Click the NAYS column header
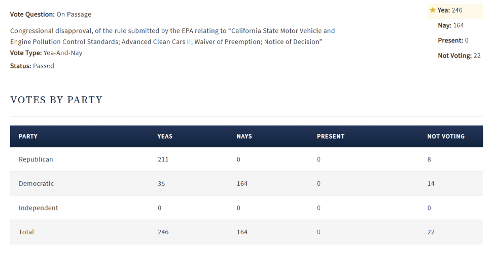Image resolution: width=494 pixels, height=254 pixels. coord(244,137)
